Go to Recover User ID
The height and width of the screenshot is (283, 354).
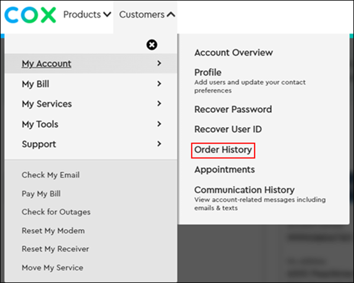228,129
